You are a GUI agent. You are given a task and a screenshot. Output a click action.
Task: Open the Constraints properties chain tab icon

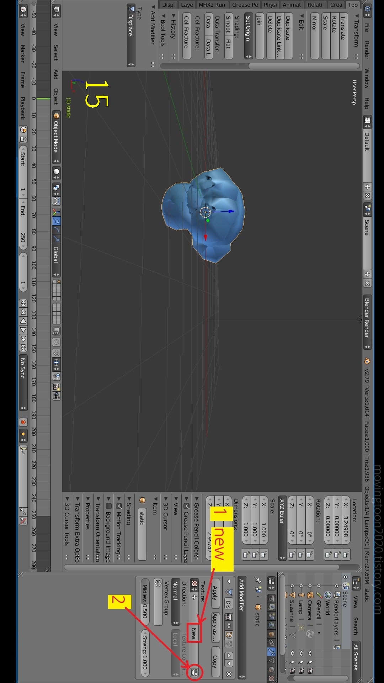click(x=271, y=643)
